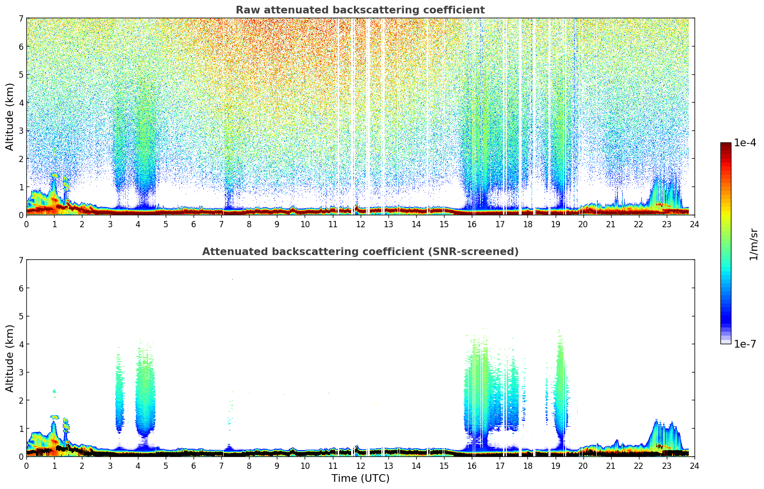764x489 pixels.
Task: Select the 4 km altitude tick on lower plot
Action: tap(21, 344)
